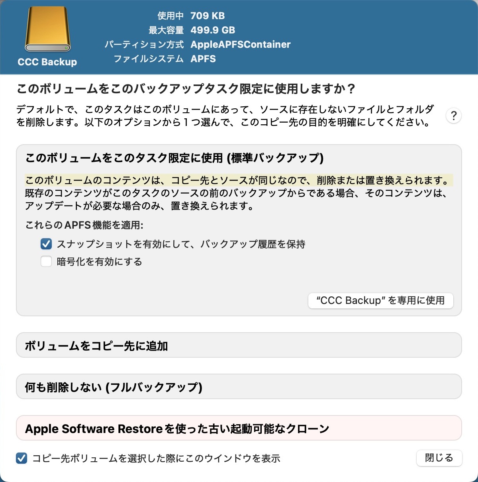The width and height of the screenshot is (478, 482).
Task: Click the 709 KB used value
Action: tap(208, 16)
